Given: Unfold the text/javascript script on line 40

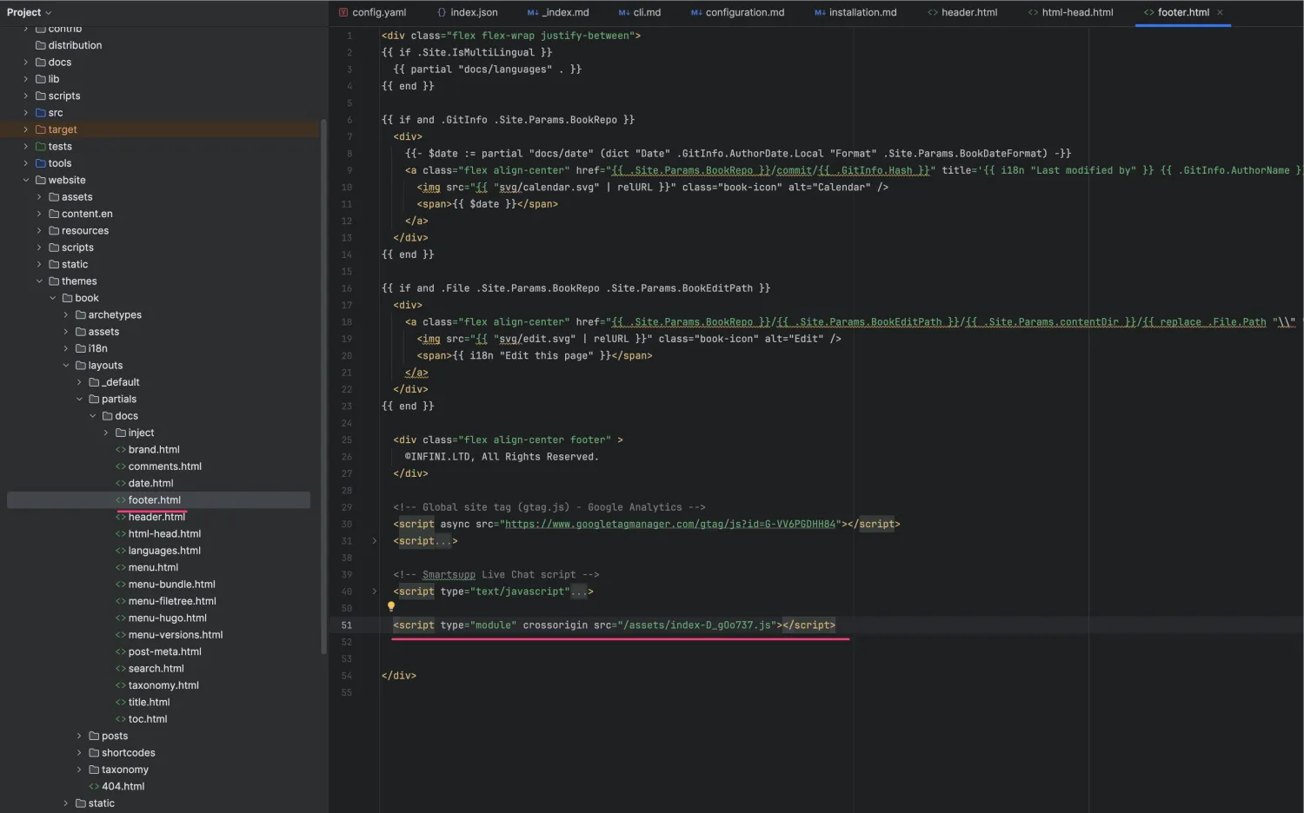Looking at the screenshot, I should 375,592.
